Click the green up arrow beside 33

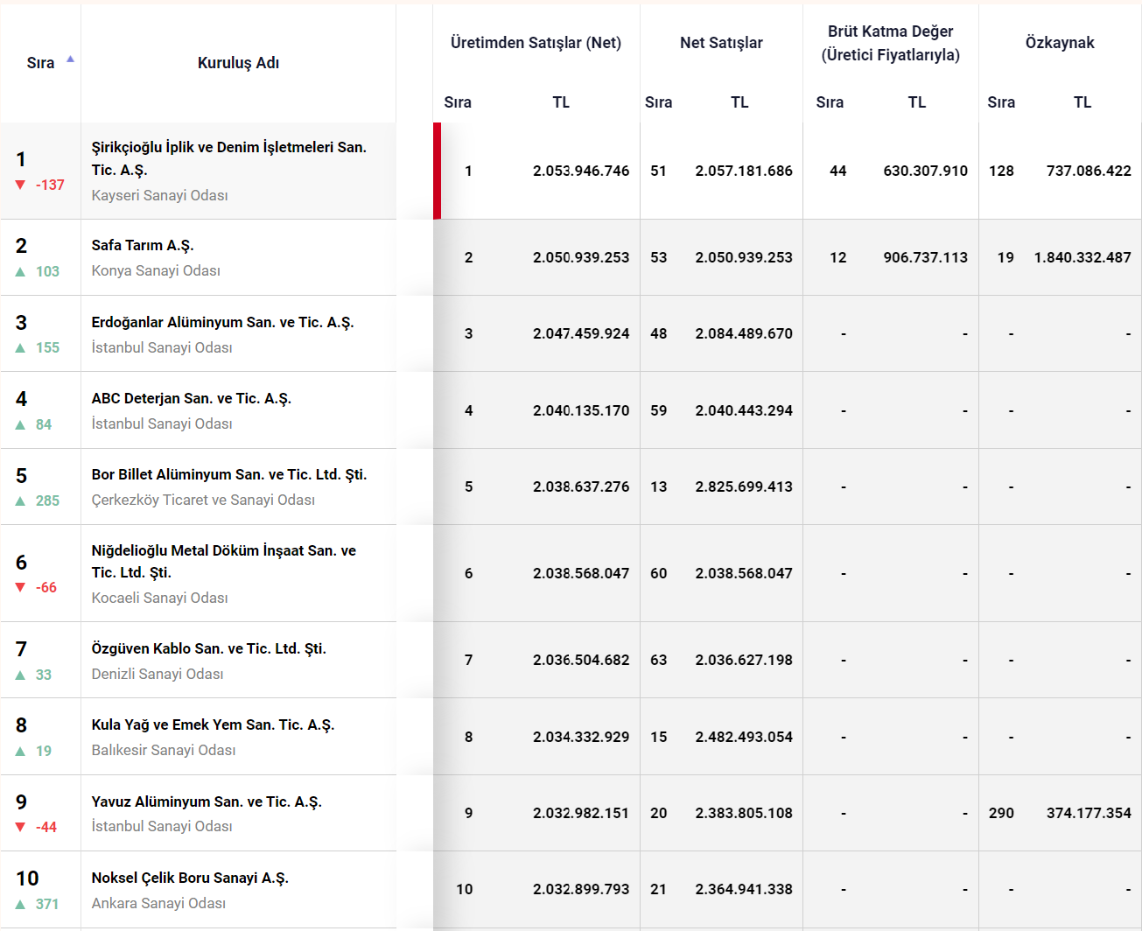(20, 675)
